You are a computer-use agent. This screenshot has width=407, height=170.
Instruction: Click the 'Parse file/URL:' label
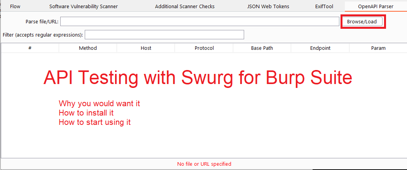tap(42, 22)
